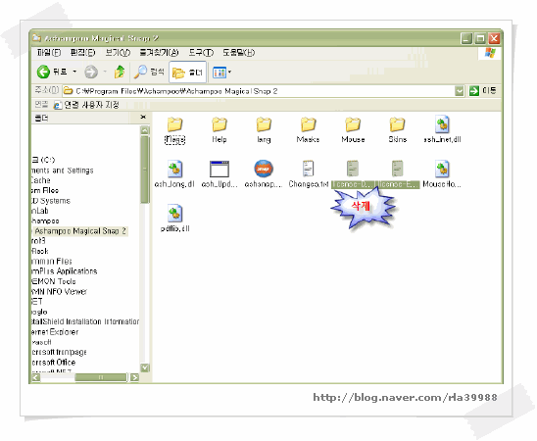Select 'ments and Settings' in folder tree
537x441 pixels.
click(x=62, y=171)
